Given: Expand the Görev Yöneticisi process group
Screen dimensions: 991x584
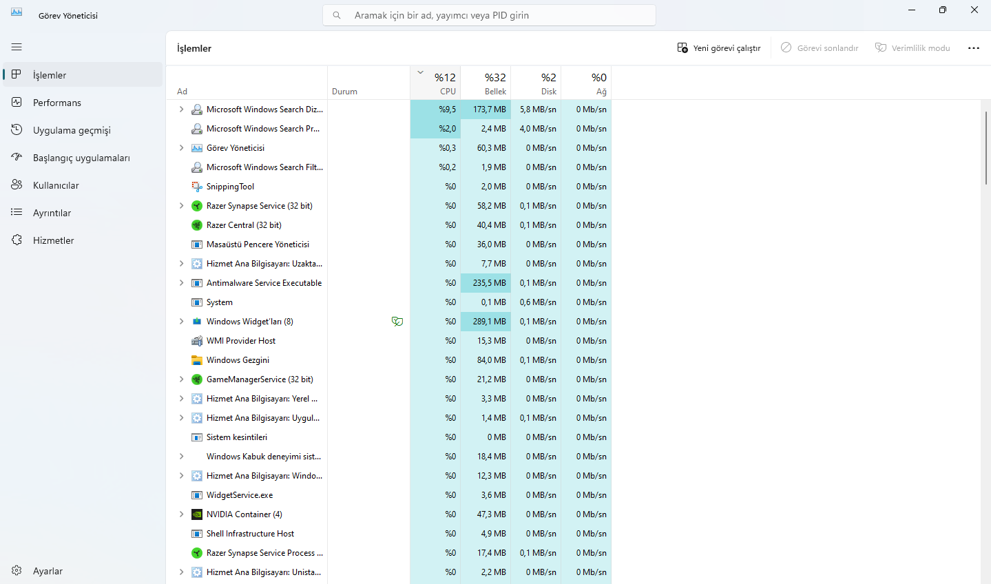Looking at the screenshot, I should click(181, 148).
